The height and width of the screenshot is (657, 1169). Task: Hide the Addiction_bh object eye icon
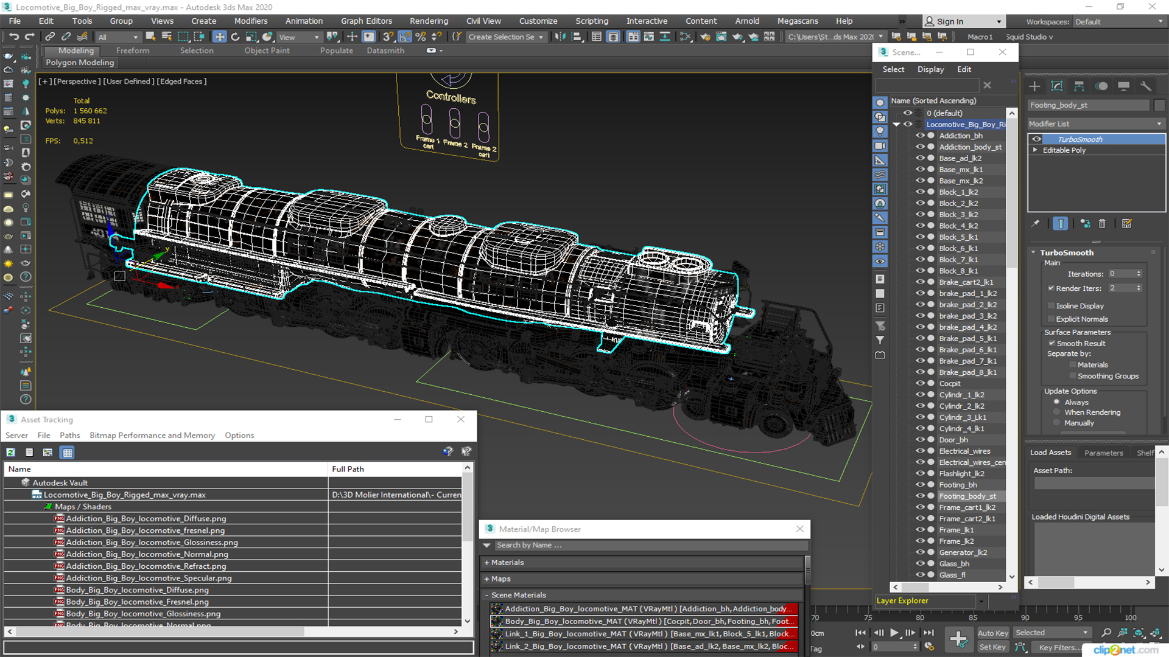[x=920, y=136]
